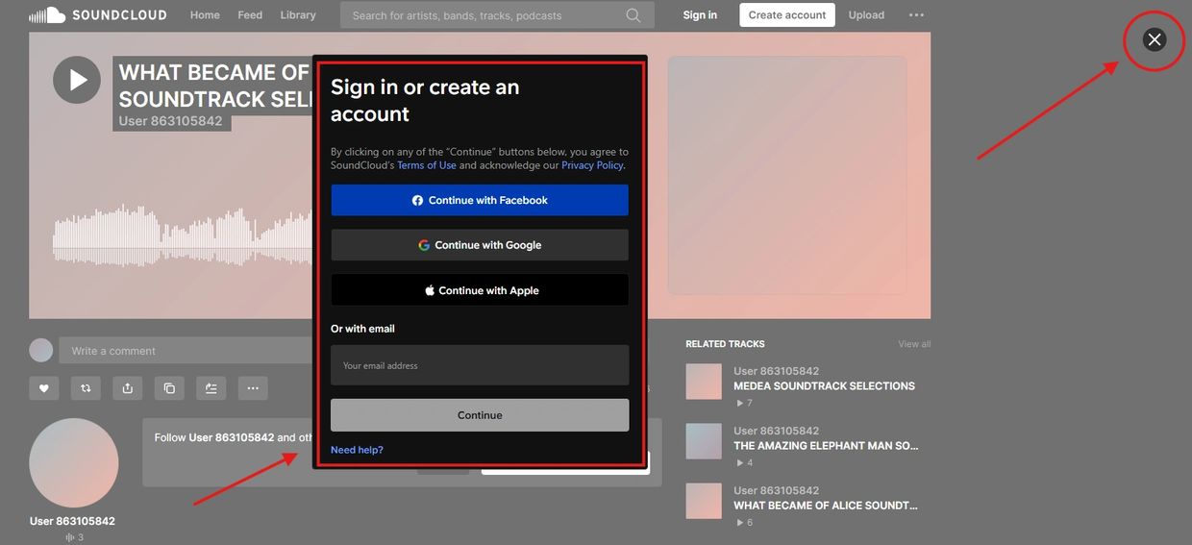
Task: Open the top bar three-dot menu
Action: point(916,15)
